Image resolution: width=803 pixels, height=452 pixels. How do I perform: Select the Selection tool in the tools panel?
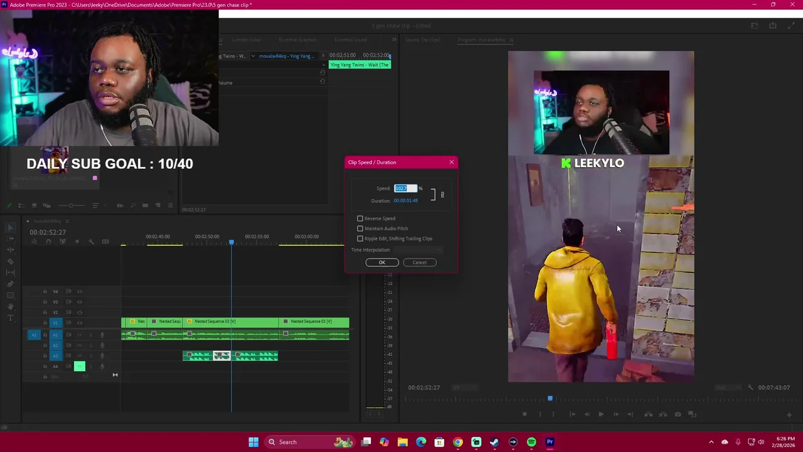click(x=10, y=227)
